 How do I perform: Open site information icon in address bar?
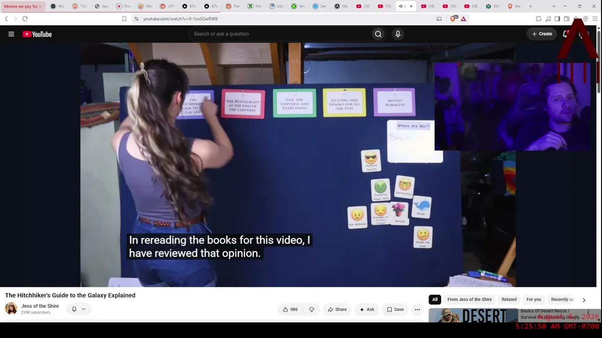[136, 19]
